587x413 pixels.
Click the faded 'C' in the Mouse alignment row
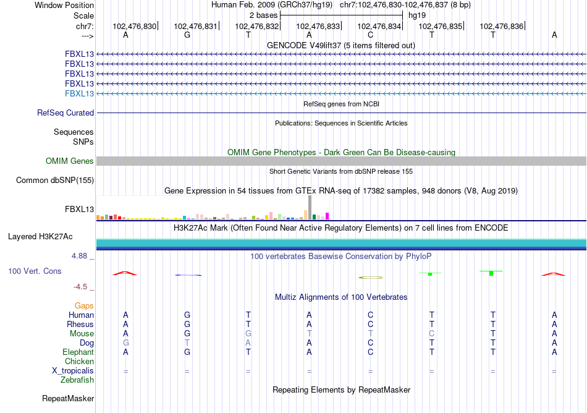[x=432, y=333]
